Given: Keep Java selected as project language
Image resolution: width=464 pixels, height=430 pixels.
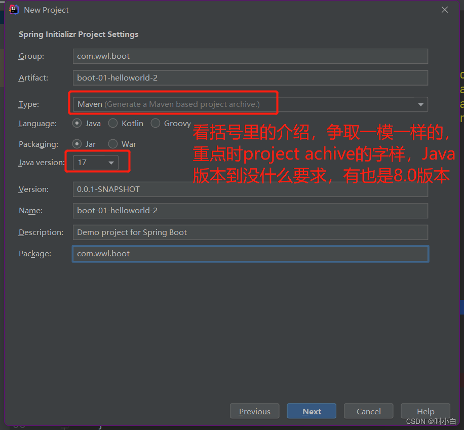Looking at the screenshot, I should point(76,123).
